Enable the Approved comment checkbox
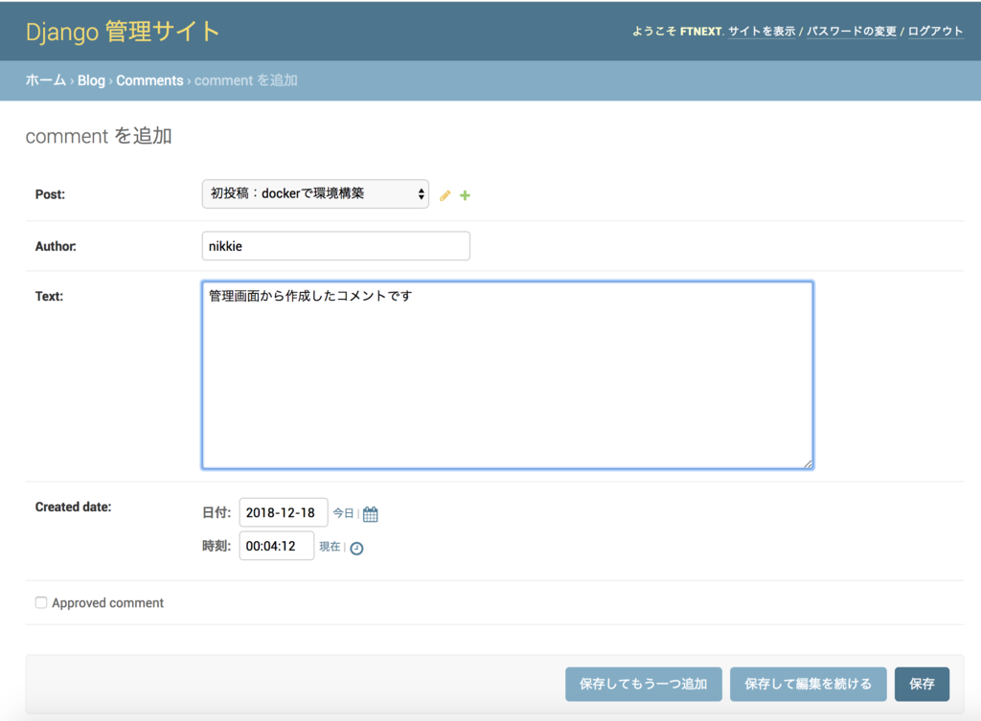Screen dimensions: 981x721 pyautogui.click(x=39, y=602)
